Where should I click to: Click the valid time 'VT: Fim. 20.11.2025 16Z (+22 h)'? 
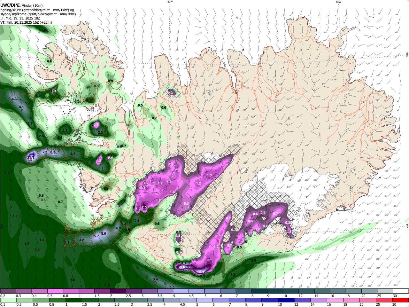pos(26,23)
